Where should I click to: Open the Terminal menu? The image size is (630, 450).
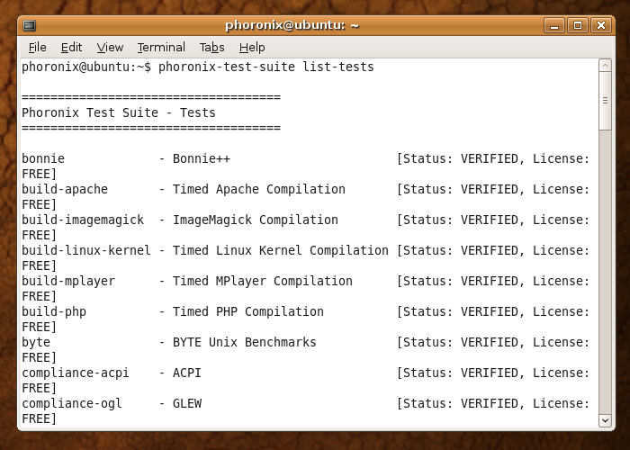[x=161, y=48]
